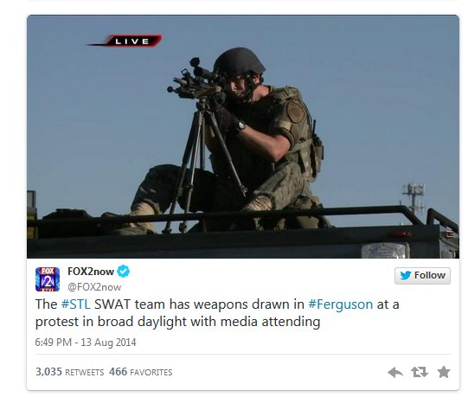Click the Twitter bird icon on the Follow button

coord(406,275)
